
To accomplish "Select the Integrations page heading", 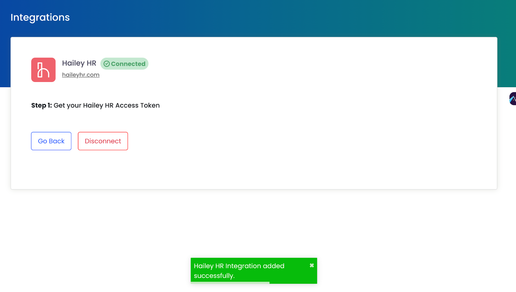I will click(x=40, y=17).
